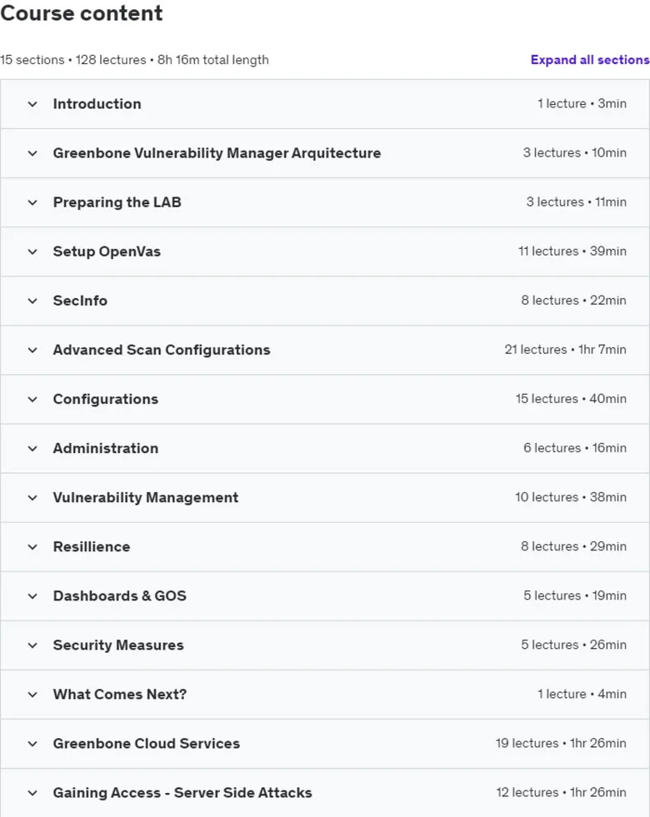Expand the Vulnerability Management section
The image size is (650, 817).
325,497
